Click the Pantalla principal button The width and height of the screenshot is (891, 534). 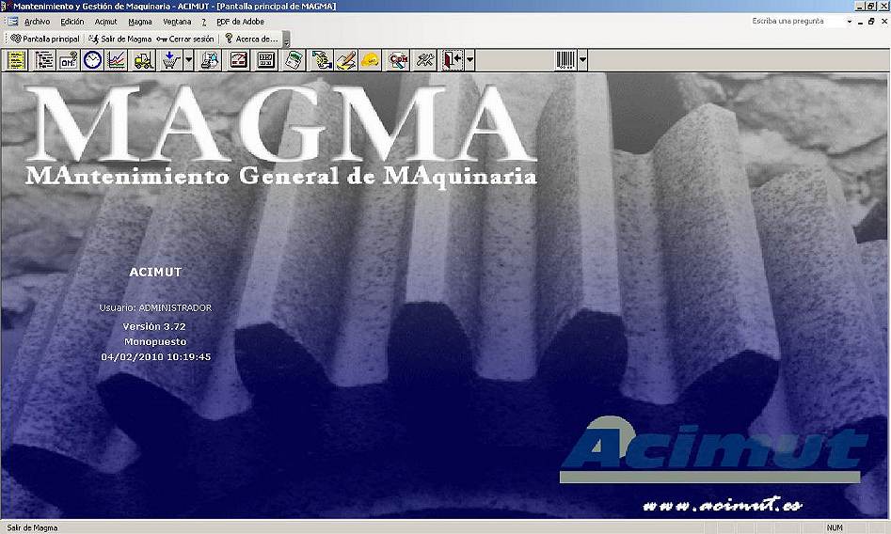(x=45, y=39)
